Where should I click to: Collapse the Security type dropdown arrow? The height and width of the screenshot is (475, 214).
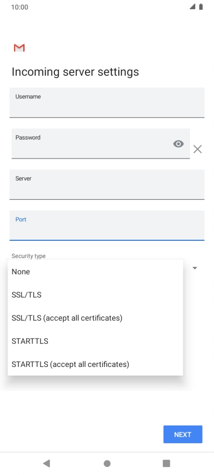[195, 268]
